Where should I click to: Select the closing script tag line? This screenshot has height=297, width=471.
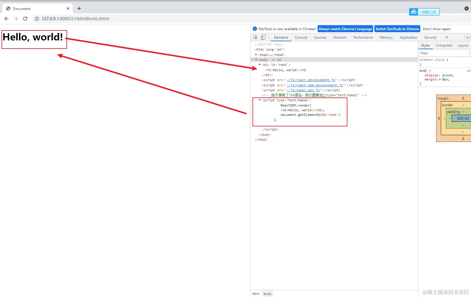(270, 130)
